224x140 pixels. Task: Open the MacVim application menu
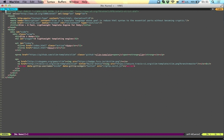click(x=14, y=2)
